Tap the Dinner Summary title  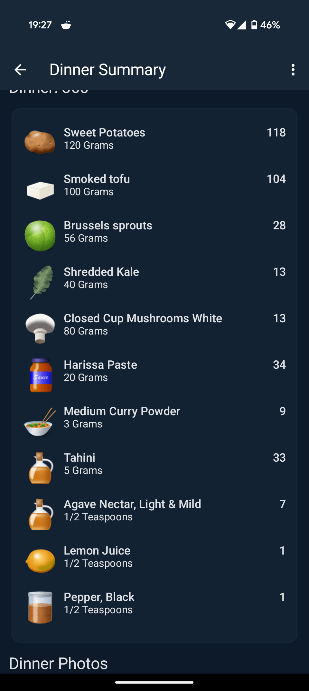pos(108,70)
